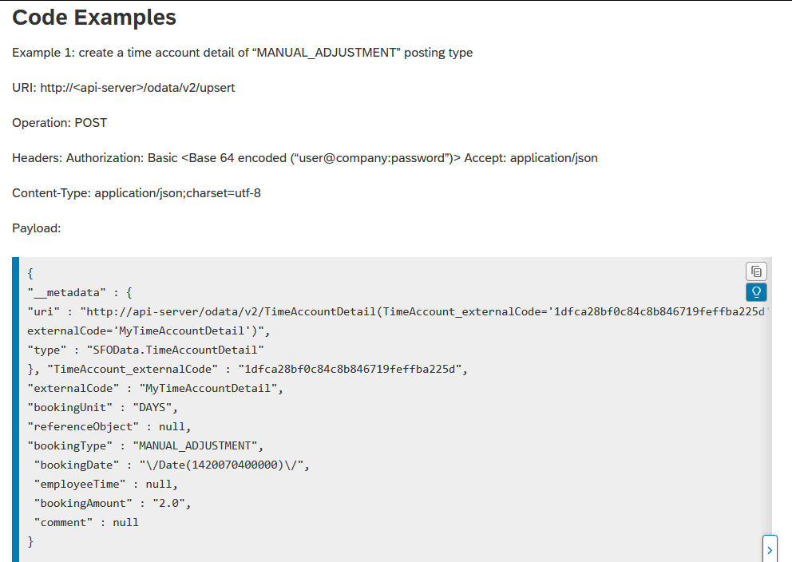The image size is (792, 562).
Task: Click the "Operation: POST" line
Action: (x=59, y=123)
